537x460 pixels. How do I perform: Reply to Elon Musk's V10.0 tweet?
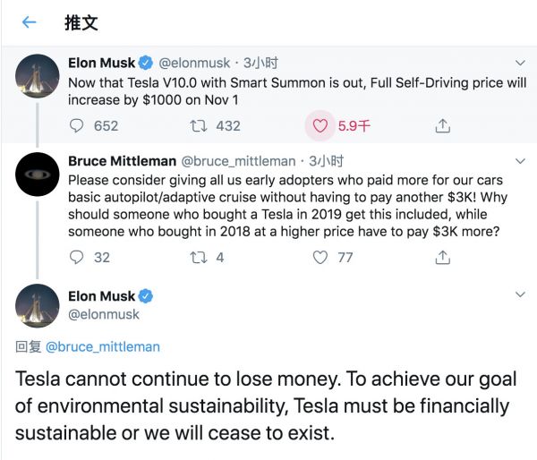pyautogui.click(x=77, y=126)
